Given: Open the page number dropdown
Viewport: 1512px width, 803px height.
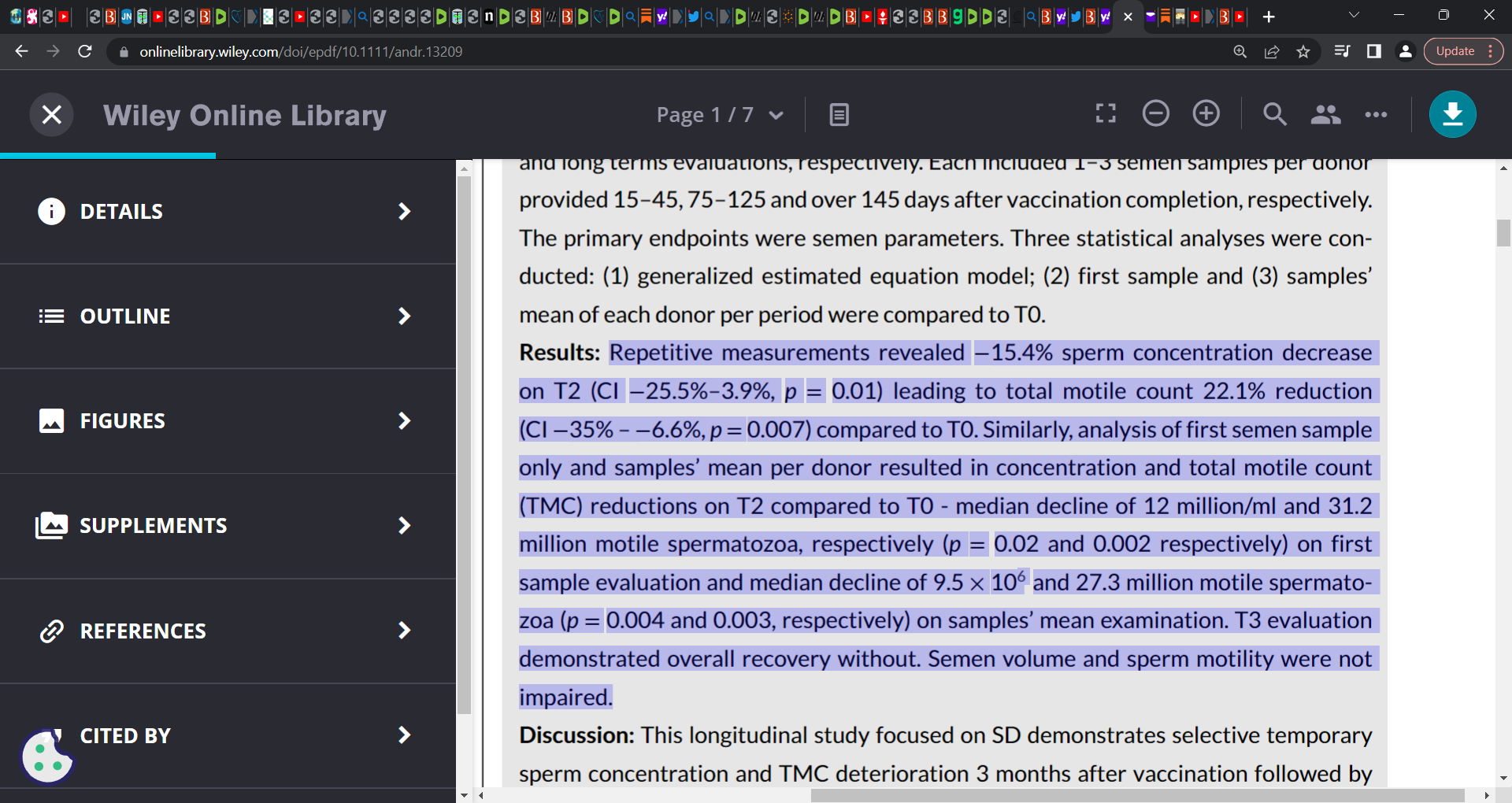Looking at the screenshot, I should 776,115.
